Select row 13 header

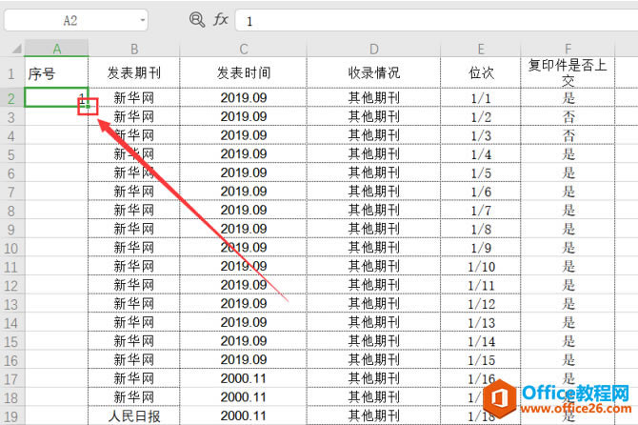tap(11, 304)
